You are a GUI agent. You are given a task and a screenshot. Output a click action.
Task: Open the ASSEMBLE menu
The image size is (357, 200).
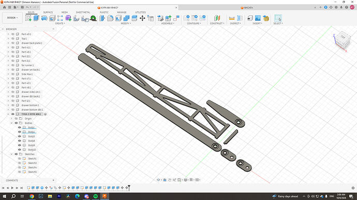[168, 23]
